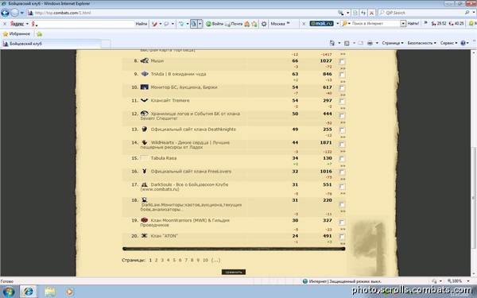Screen dimensions: 477x298
Task: Click the Windows Start orb
Action: pyautogui.click(x=9, y=292)
